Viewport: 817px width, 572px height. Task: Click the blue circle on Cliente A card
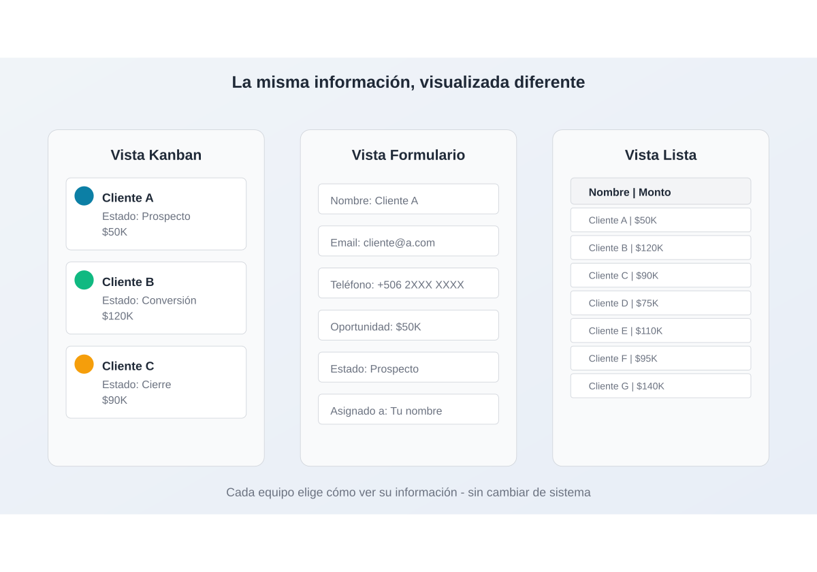(84, 196)
